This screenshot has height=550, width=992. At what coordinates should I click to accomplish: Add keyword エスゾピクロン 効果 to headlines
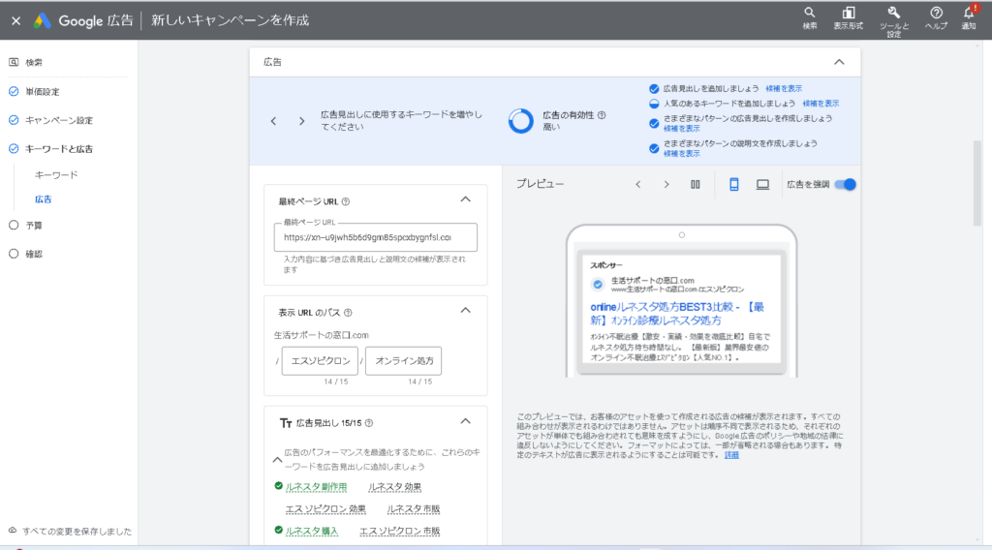325,509
